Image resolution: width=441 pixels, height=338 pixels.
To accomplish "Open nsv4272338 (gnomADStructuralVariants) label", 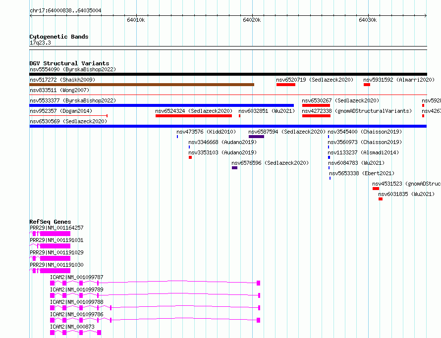I will point(357,111).
